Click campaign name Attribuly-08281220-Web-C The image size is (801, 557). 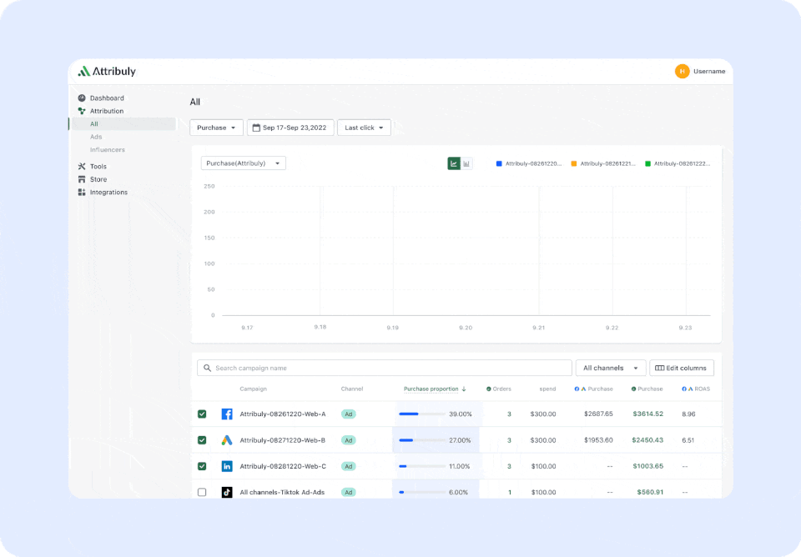[283, 466]
